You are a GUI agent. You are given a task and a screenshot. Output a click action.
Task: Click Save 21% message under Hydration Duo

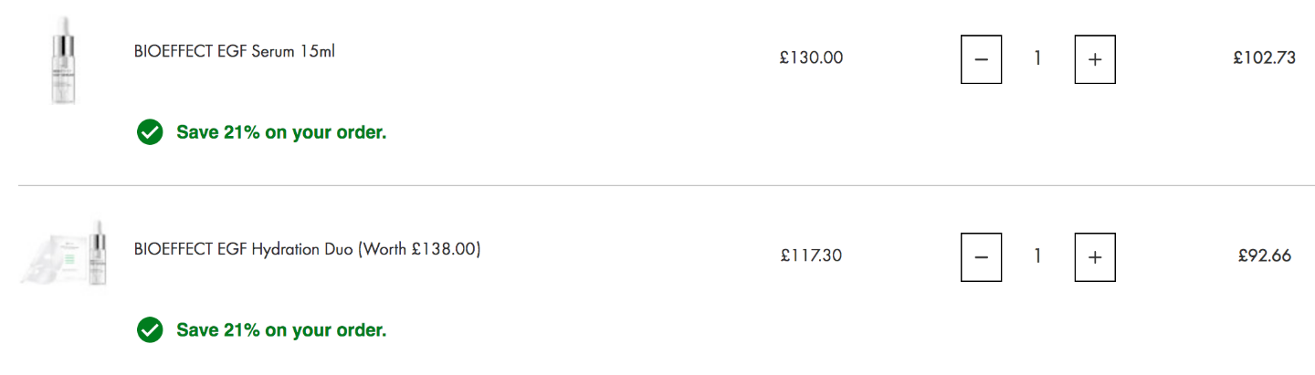[x=281, y=329]
